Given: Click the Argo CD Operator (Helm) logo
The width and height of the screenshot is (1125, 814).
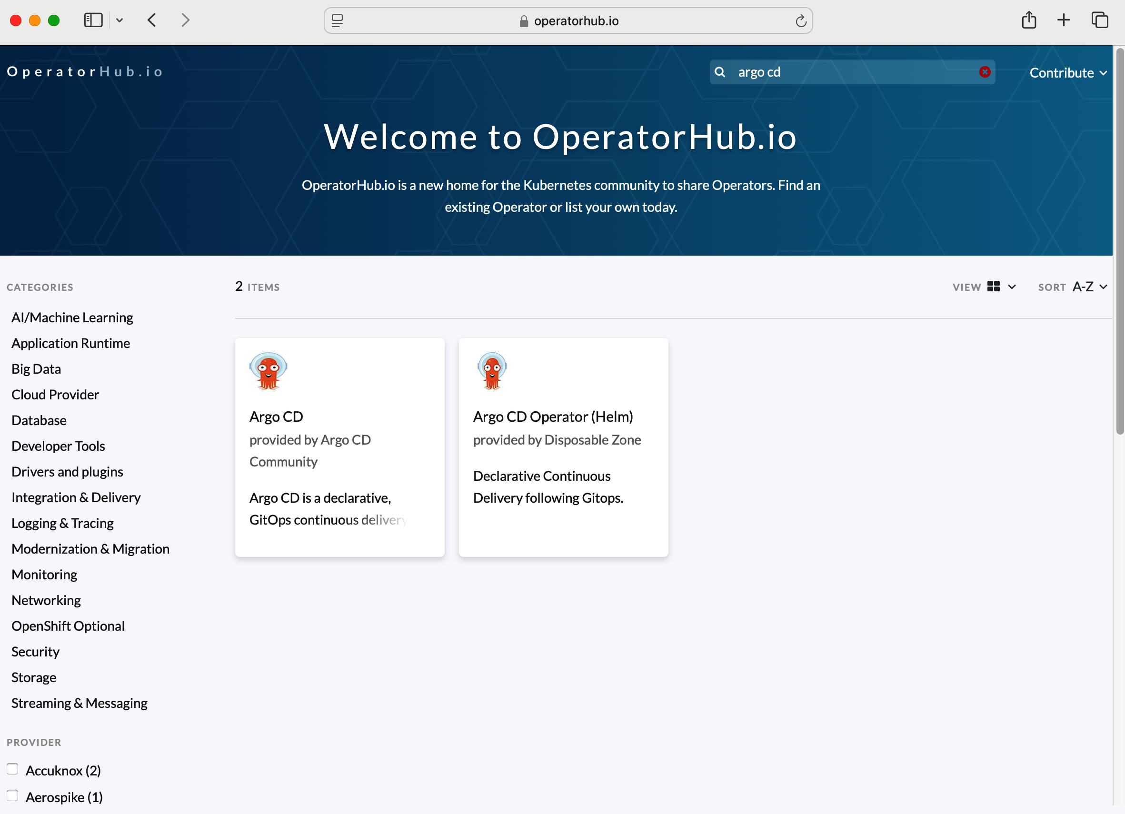Looking at the screenshot, I should (x=492, y=371).
